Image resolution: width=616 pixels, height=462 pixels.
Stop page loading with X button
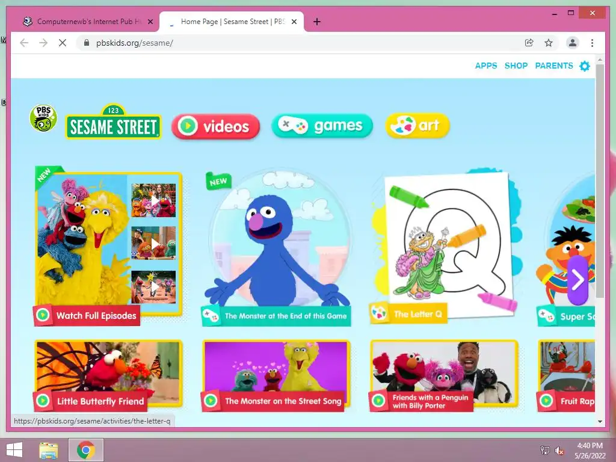point(63,43)
